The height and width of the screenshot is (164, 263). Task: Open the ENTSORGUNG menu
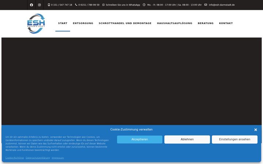[83, 23]
